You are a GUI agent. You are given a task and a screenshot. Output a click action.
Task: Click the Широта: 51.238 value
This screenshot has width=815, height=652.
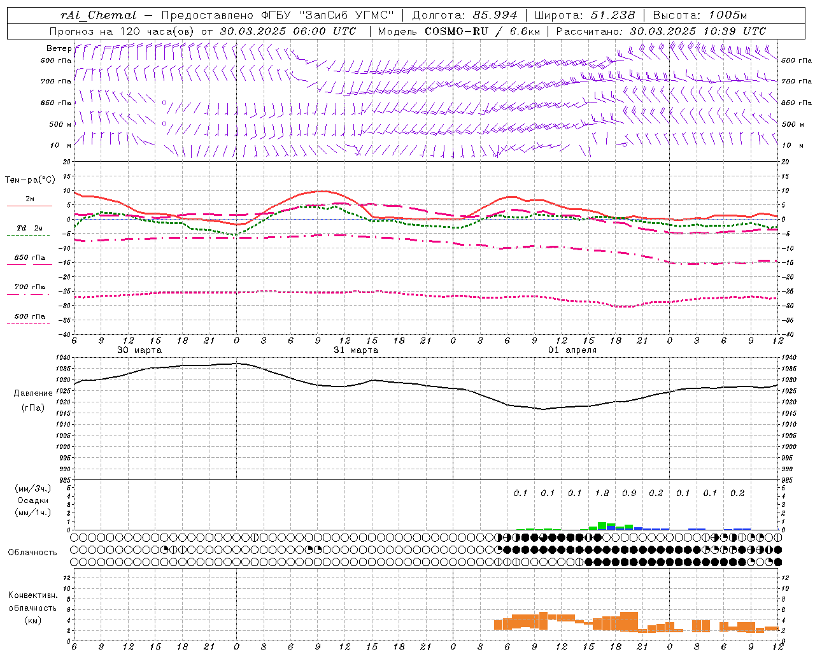585,15
